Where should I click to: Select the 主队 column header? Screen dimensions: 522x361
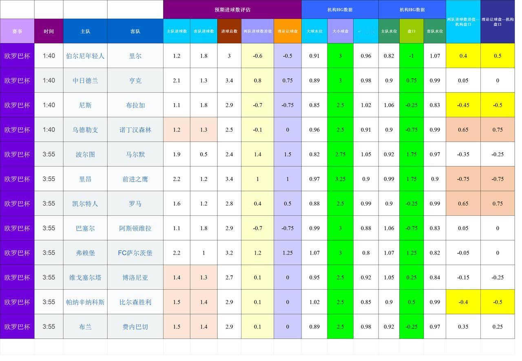[x=85, y=31]
